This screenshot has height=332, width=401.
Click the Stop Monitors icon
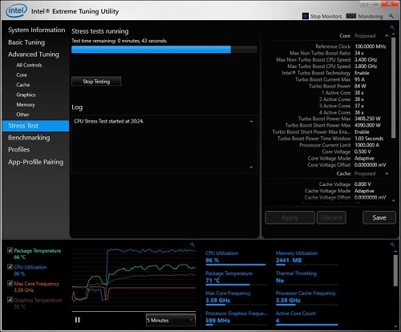coord(306,16)
